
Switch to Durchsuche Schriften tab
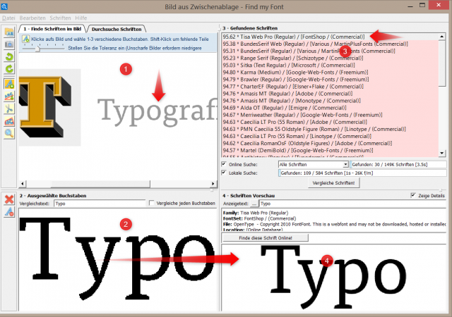coord(117,29)
